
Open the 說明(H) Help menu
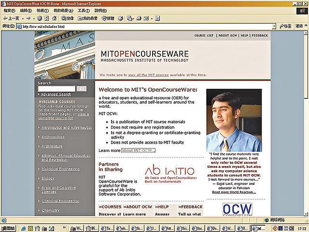click(x=100, y=11)
